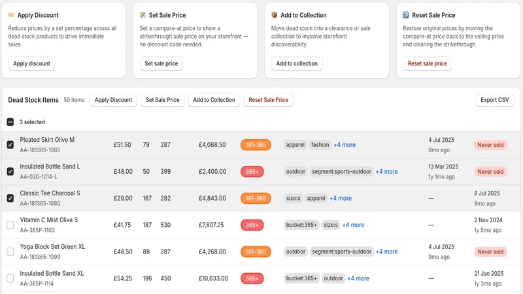Export the dead stock list as CSV

[495, 100]
